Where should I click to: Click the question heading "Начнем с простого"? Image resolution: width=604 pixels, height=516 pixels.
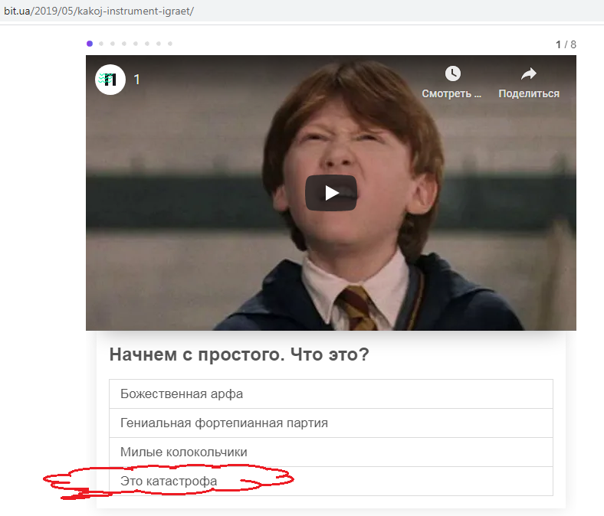pos(239,355)
